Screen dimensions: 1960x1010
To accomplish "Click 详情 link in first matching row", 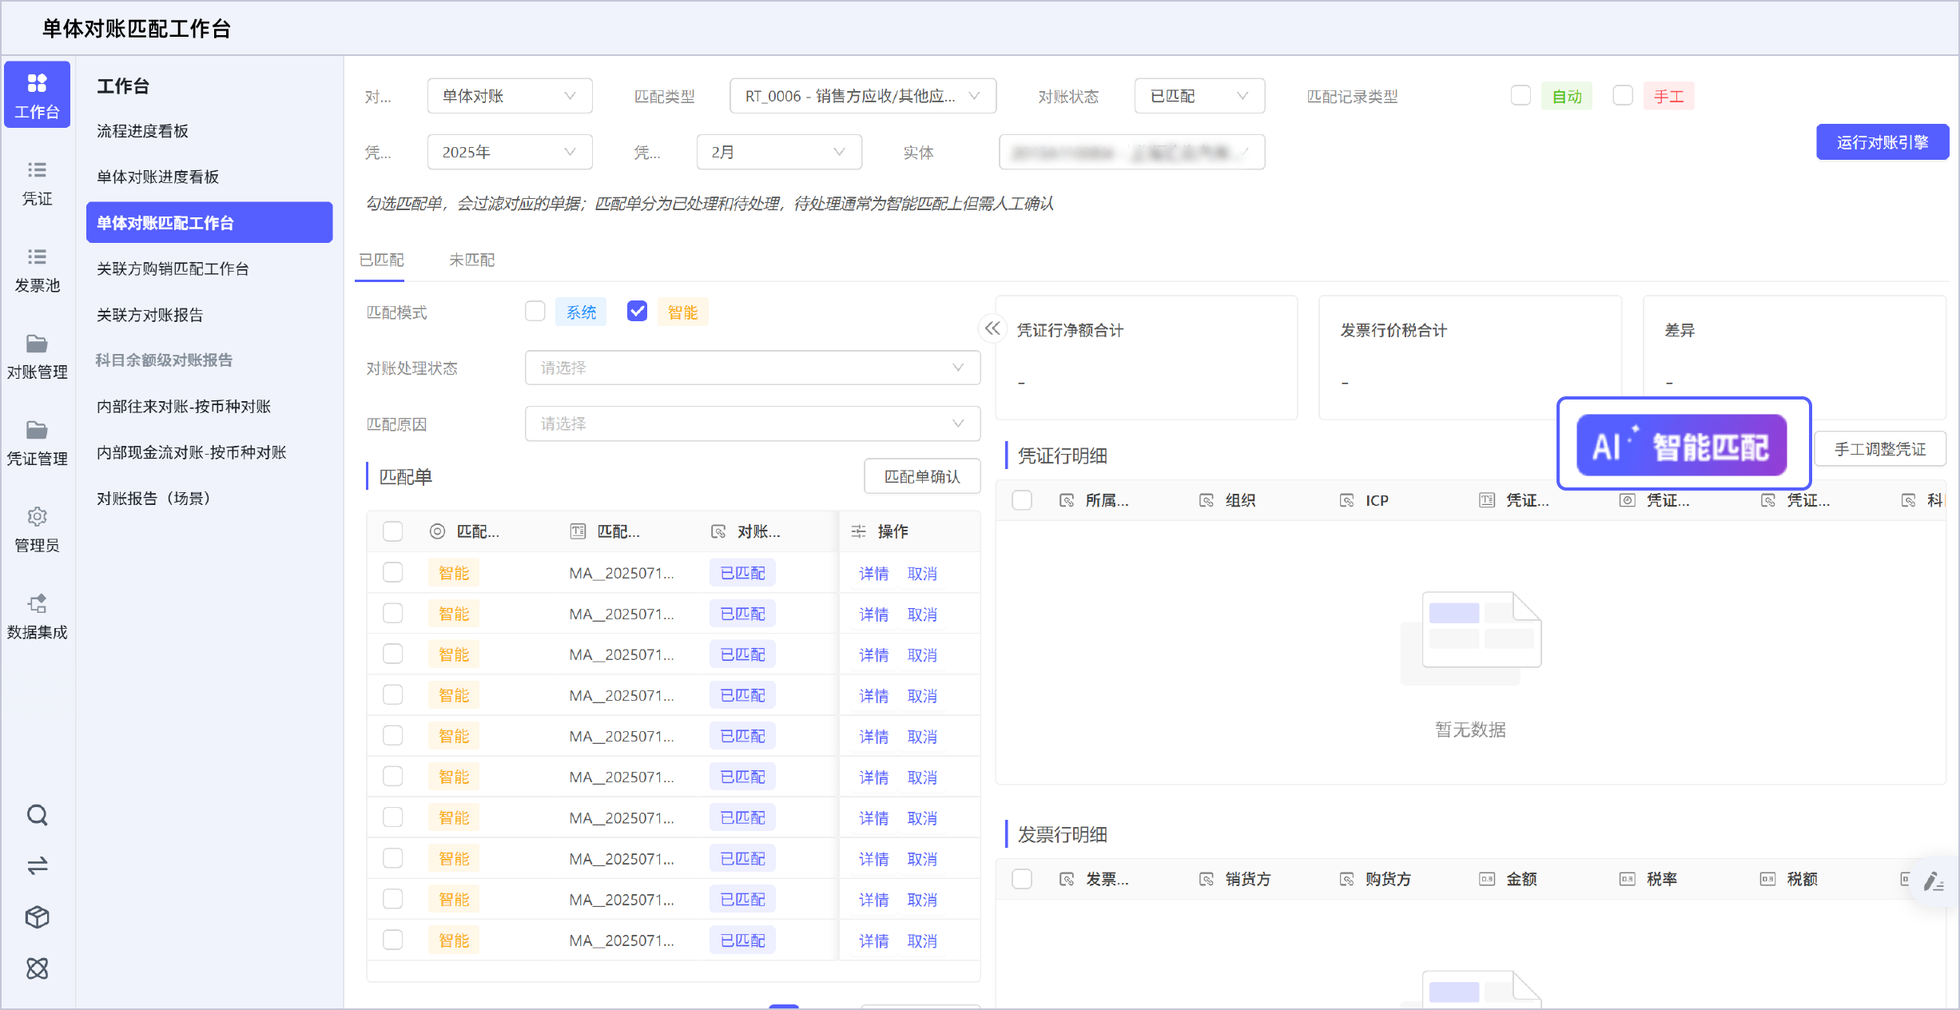I will pos(873,574).
